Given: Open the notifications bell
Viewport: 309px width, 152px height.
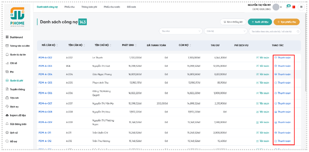Looking at the screenshot, I should click(287, 7).
